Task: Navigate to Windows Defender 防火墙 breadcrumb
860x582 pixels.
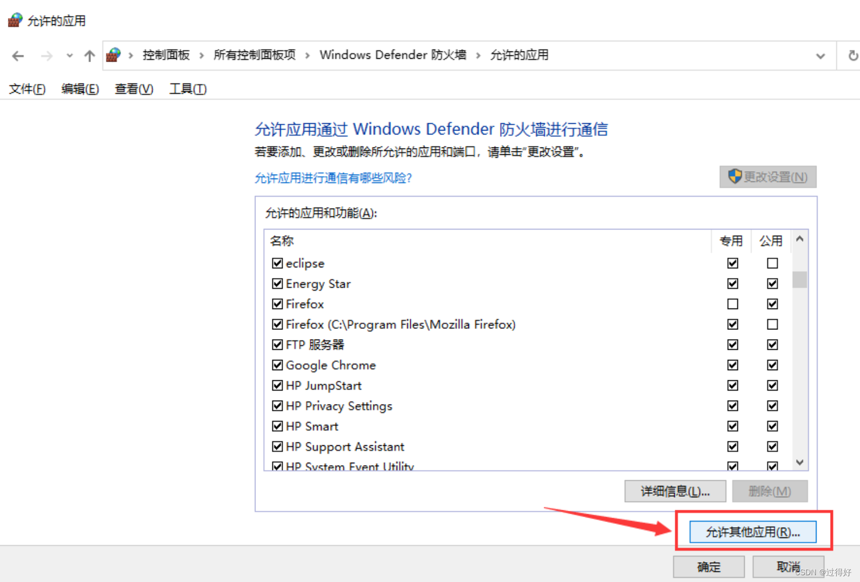Action: click(393, 55)
